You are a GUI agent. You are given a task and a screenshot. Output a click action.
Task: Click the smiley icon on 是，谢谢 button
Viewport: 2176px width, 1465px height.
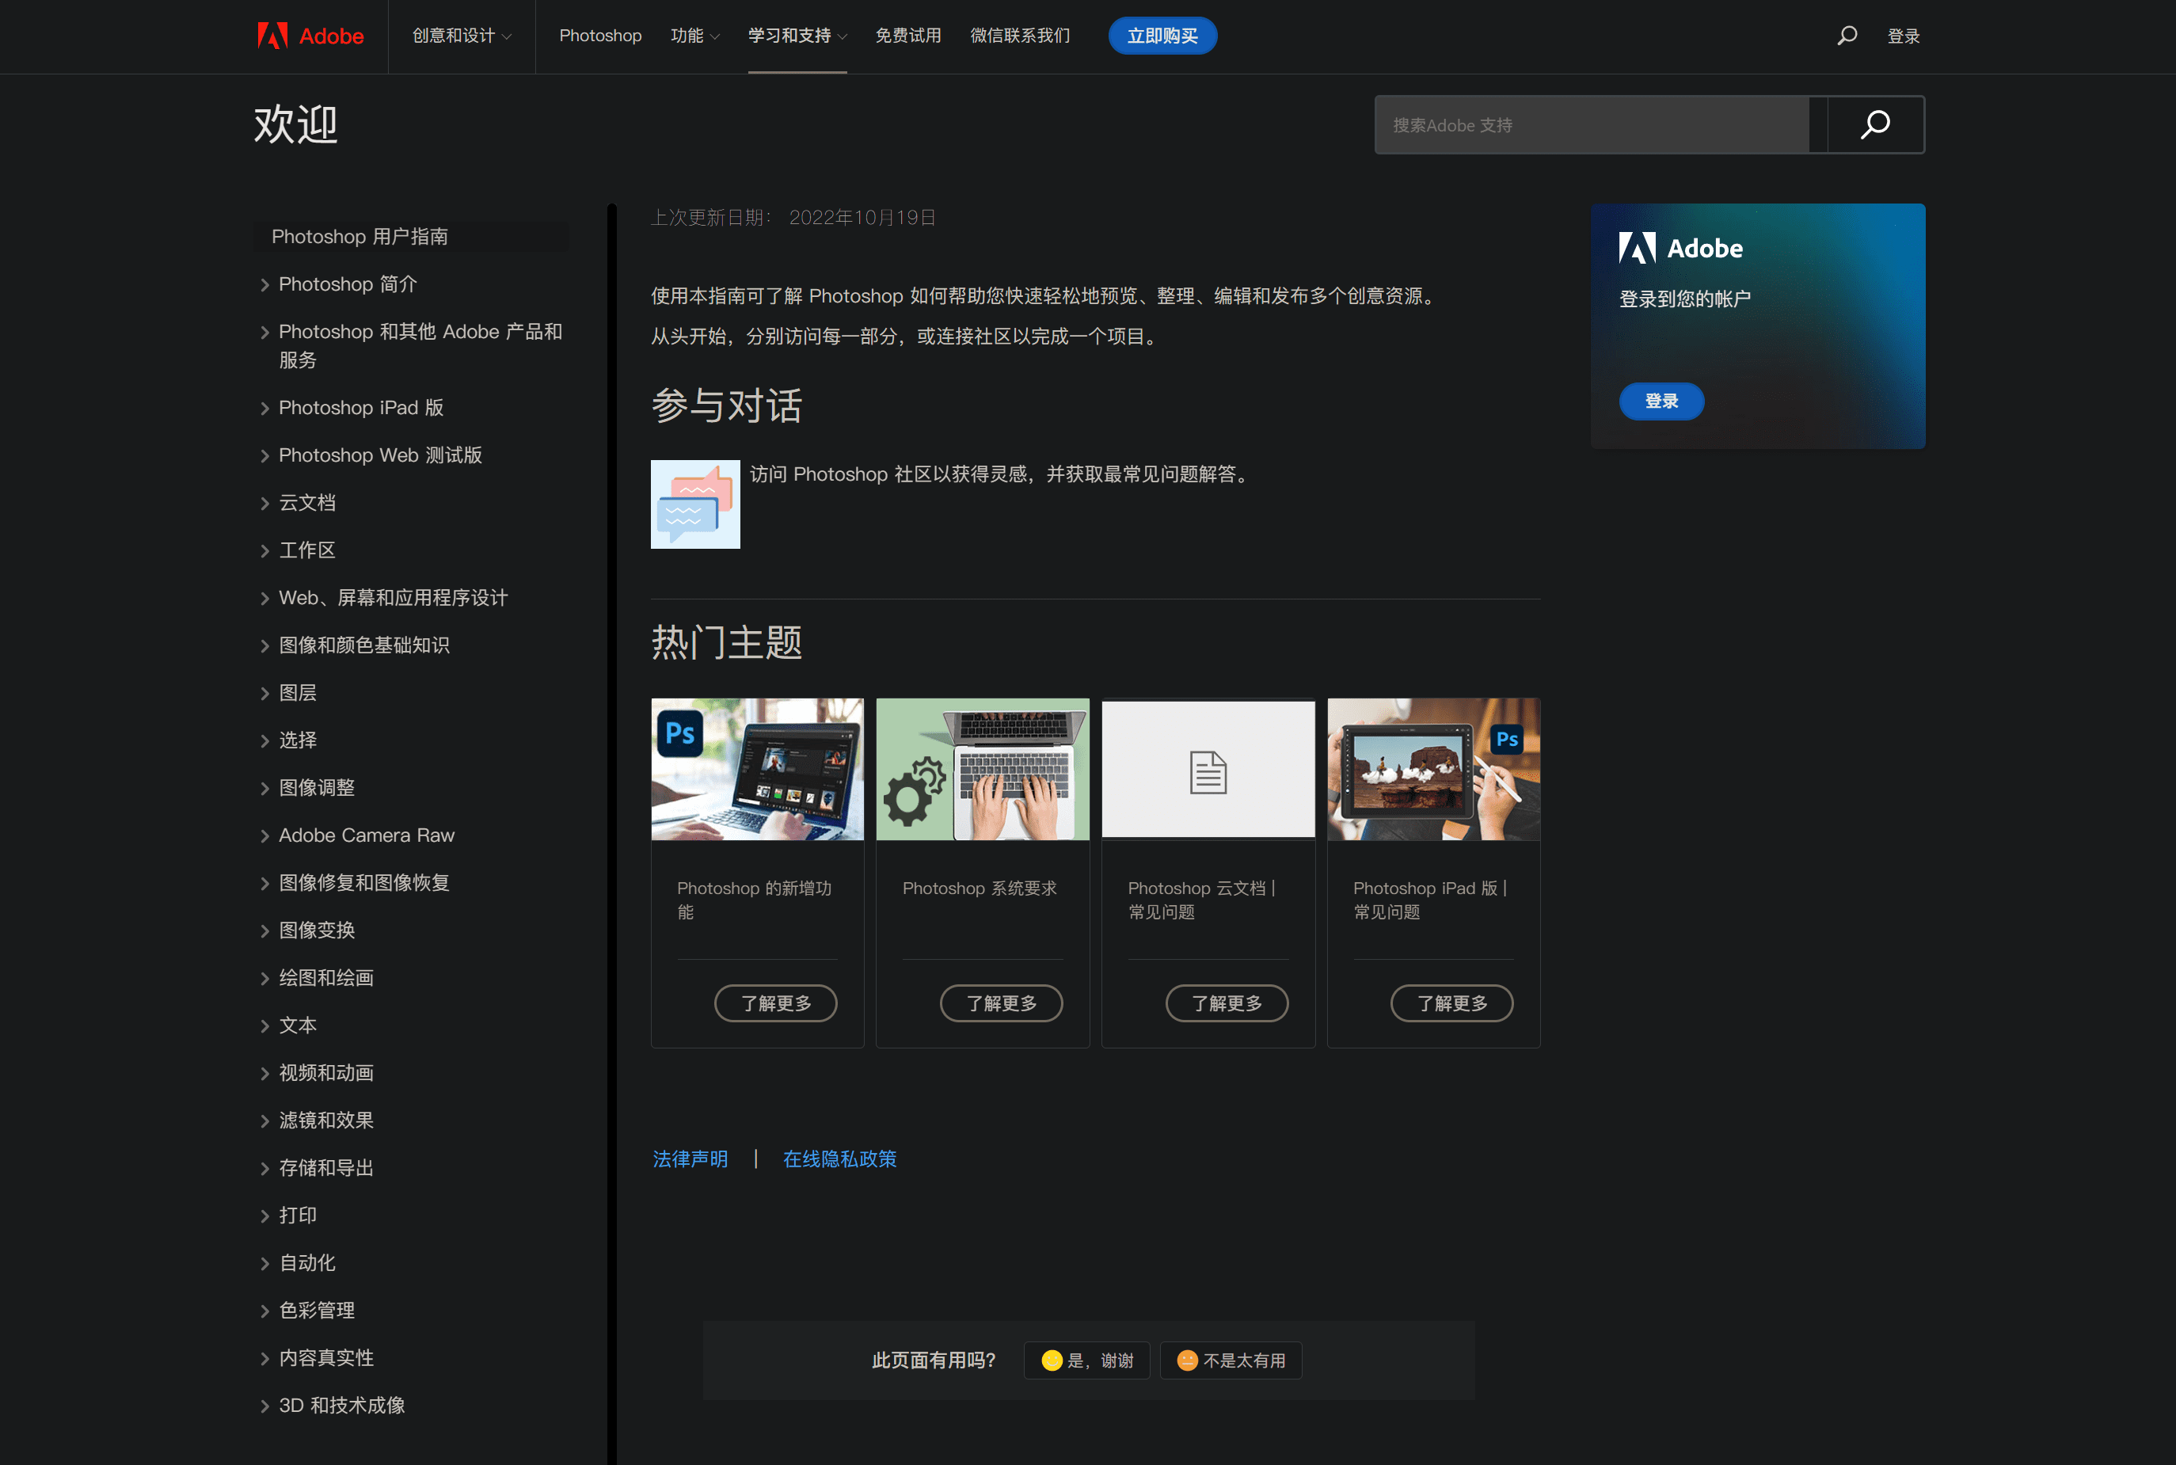(x=1052, y=1360)
